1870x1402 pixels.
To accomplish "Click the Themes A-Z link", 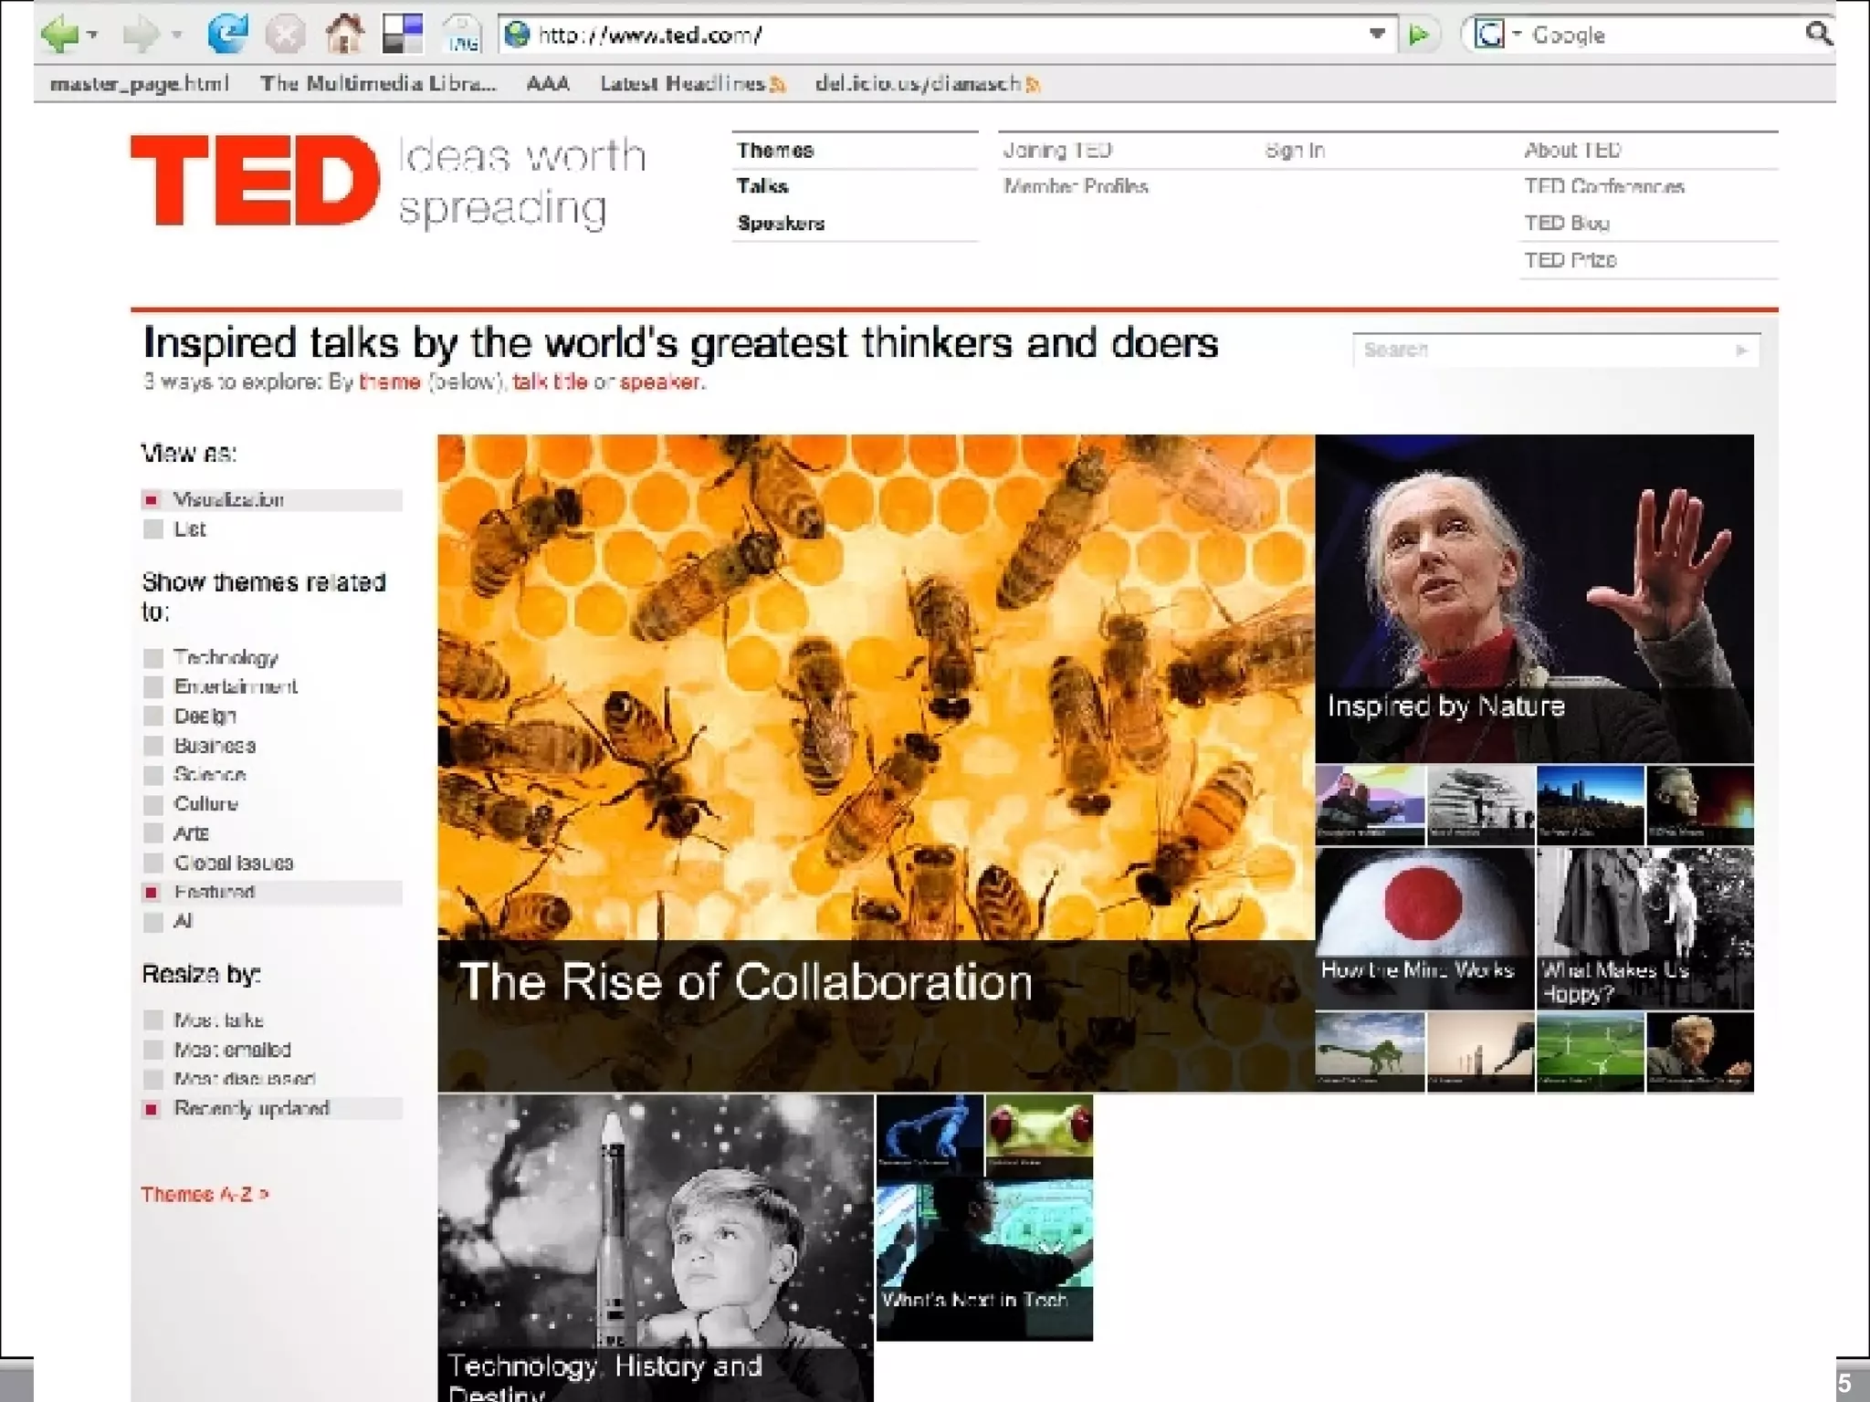I will click(205, 1194).
